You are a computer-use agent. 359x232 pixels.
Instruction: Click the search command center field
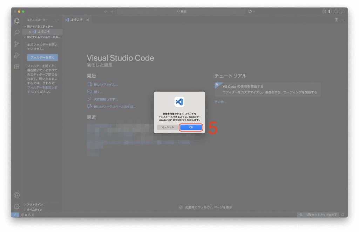pyautogui.click(x=181, y=12)
